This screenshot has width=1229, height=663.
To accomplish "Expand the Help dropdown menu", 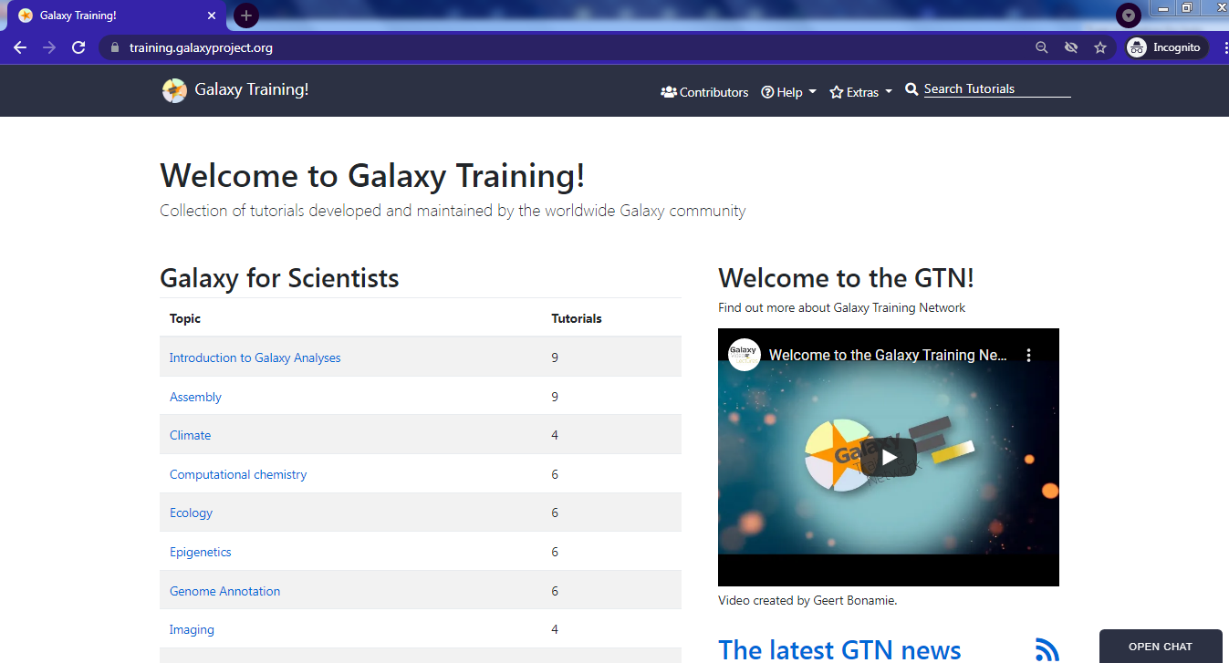I will pyautogui.click(x=789, y=92).
